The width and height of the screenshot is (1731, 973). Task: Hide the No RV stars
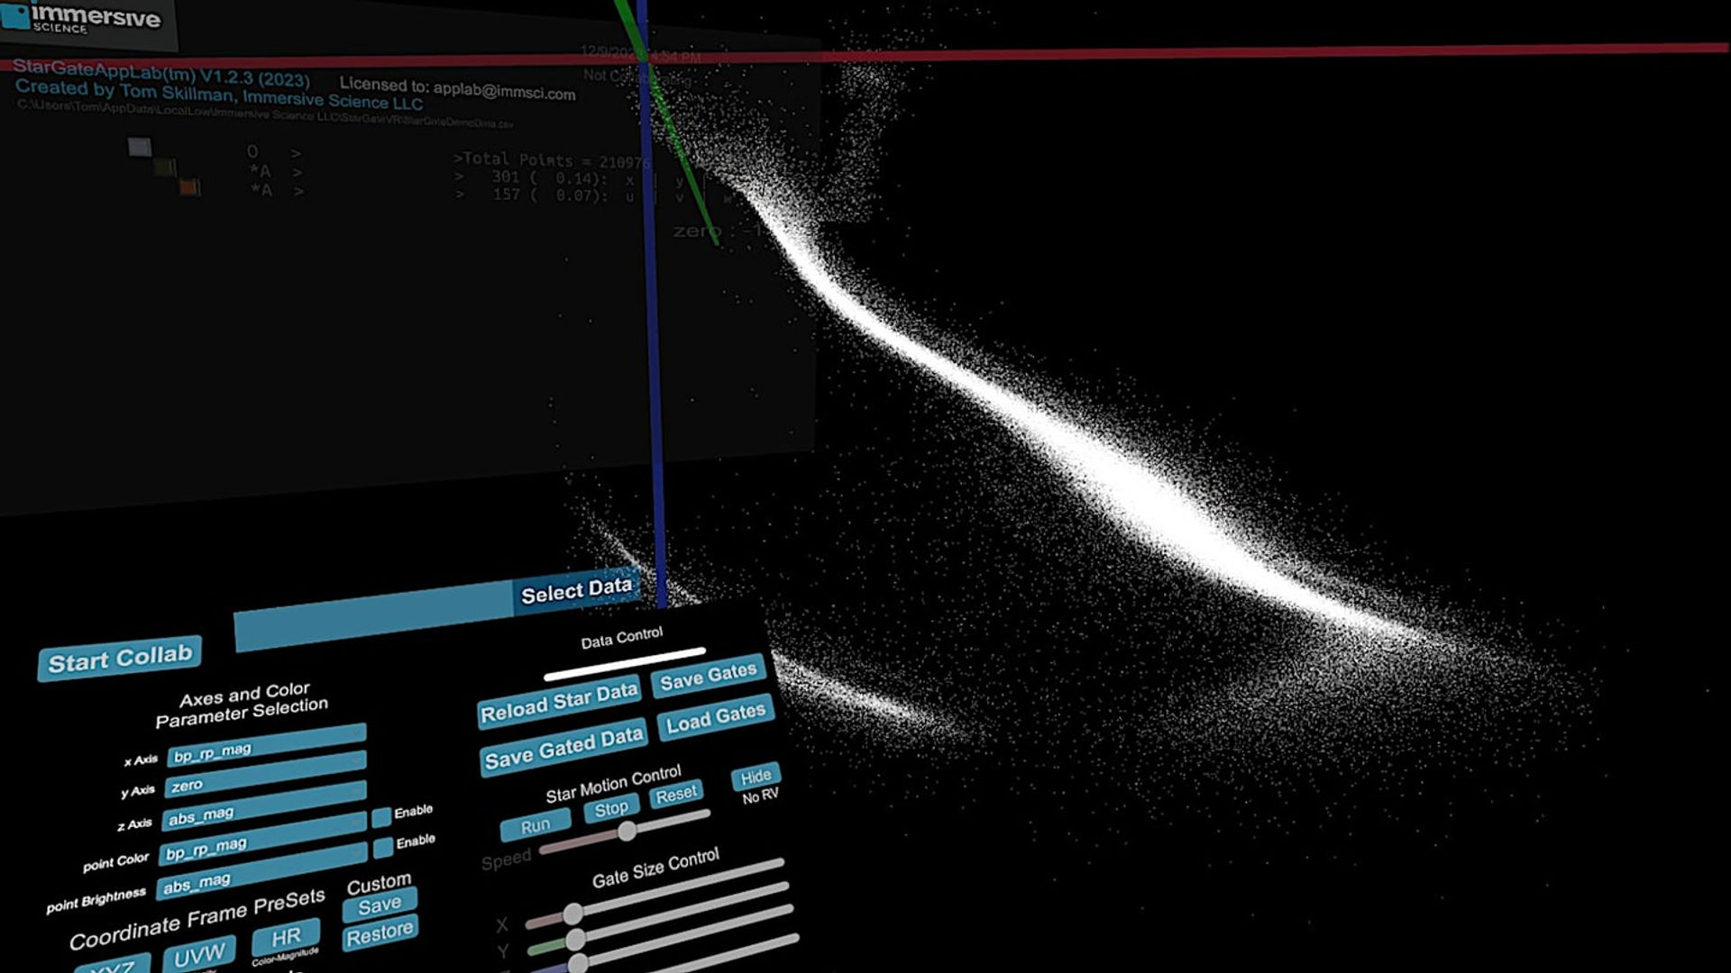pyautogui.click(x=756, y=777)
